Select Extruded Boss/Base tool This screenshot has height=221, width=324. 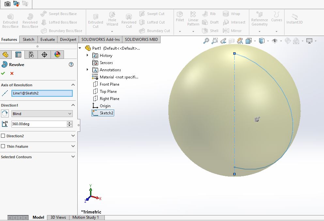click(10, 21)
